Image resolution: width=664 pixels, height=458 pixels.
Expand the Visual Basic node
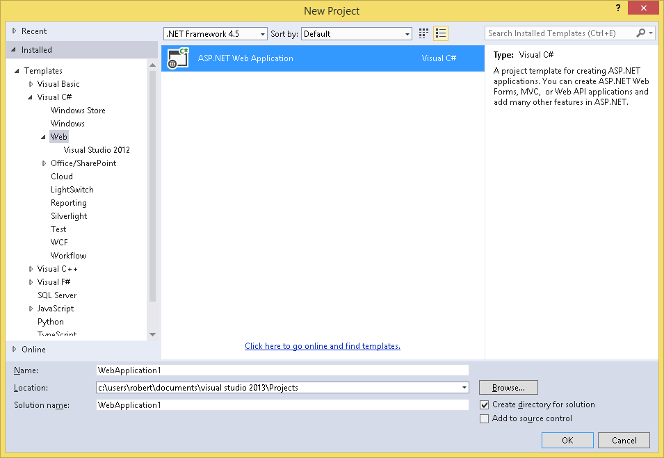[31, 84]
